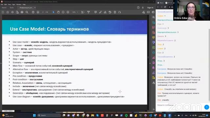
Task: Open the weather widget on taskbar
Action: tap(8, 115)
